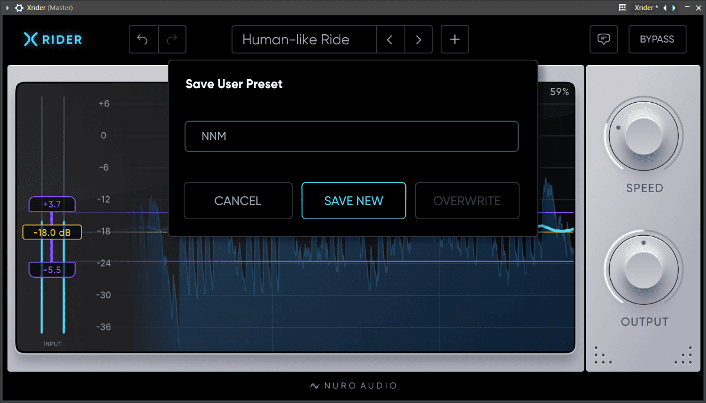Open the speech bubble tooltip icon
This screenshot has height=403, width=706.
pos(604,39)
